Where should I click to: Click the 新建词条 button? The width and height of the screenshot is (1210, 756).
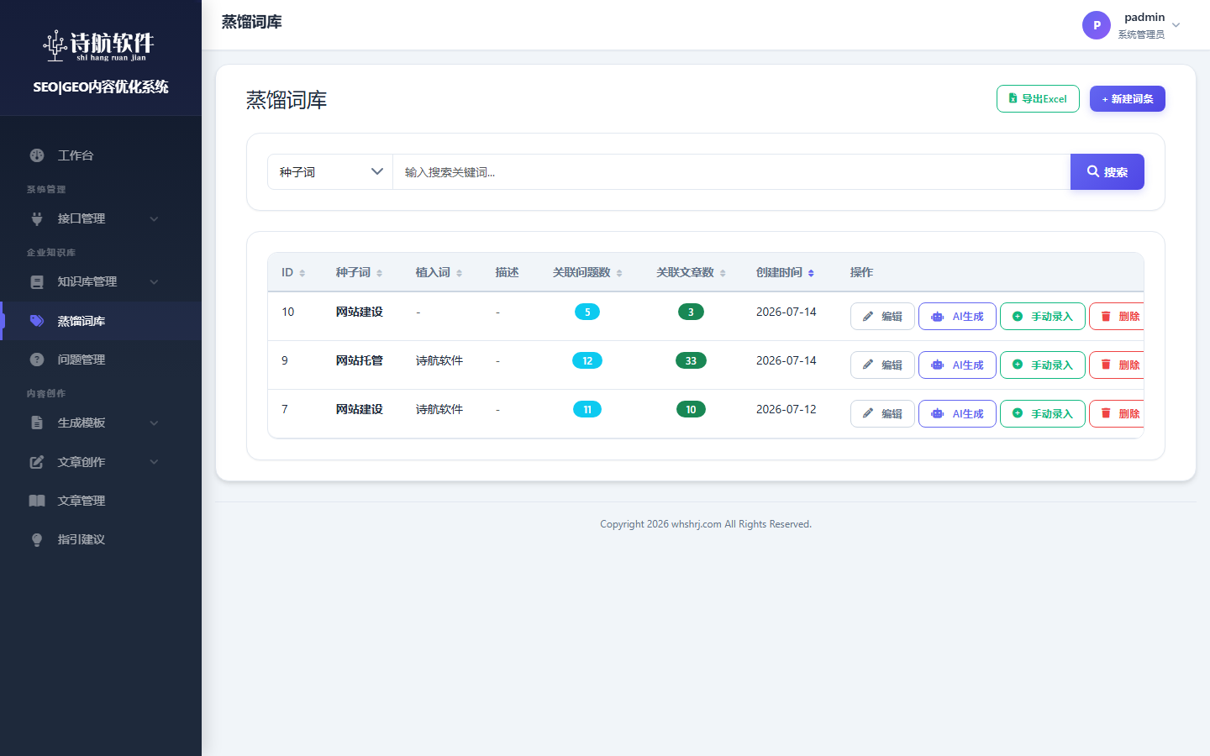coord(1128,99)
